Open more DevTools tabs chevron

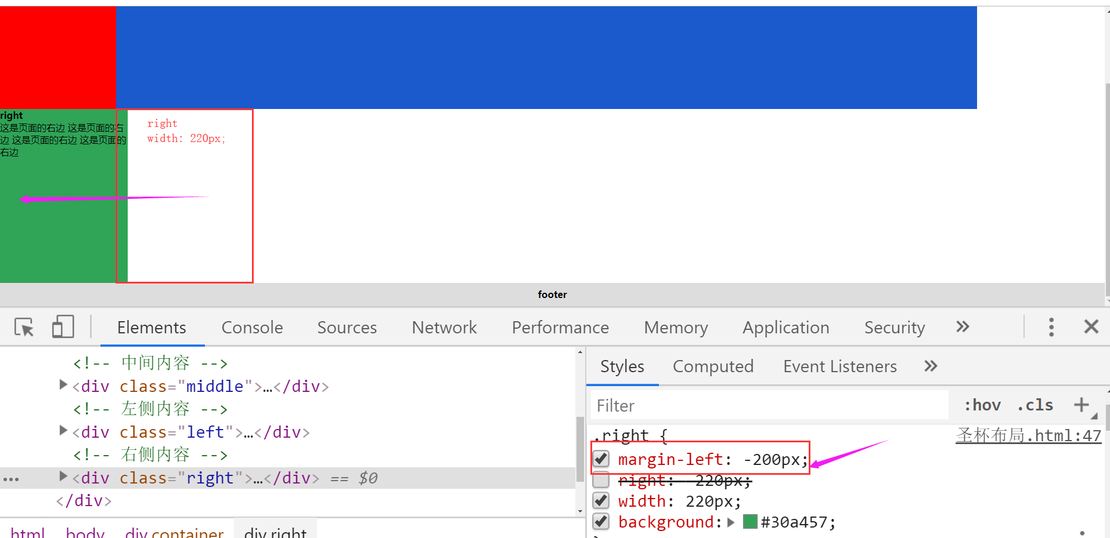click(963, 327)
